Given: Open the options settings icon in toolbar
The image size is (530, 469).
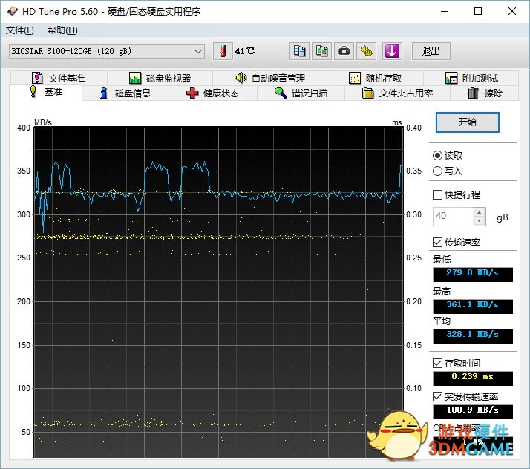Looking at the screenshot, I should point(367,51).
